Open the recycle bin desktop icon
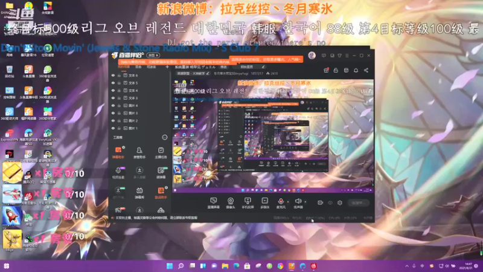 pyautogui.click(x=9, y=71)
